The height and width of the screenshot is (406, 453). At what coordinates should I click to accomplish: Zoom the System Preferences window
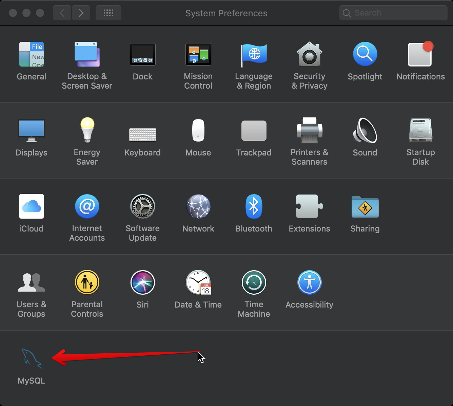[x=40, y=13]
